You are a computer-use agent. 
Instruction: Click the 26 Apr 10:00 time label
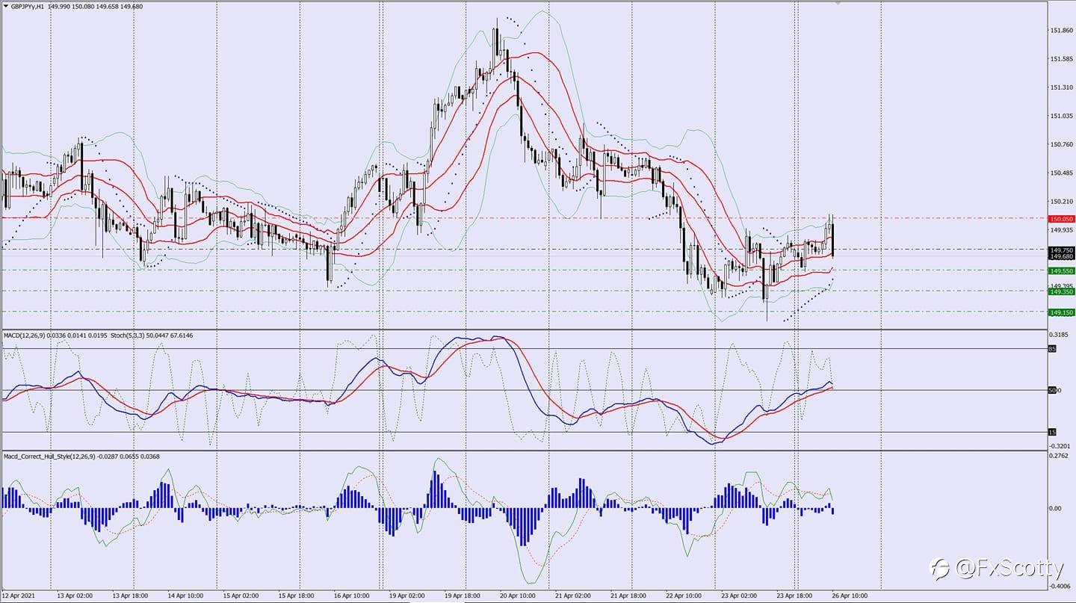pos(850,596)
